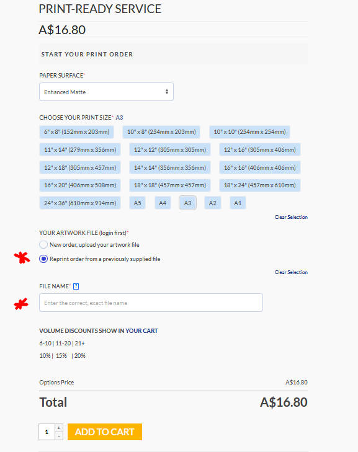Viewport: 358px width, 452px height.
Task: Open the file name help icon
Action: point(76,286)
